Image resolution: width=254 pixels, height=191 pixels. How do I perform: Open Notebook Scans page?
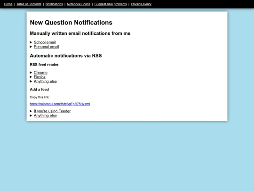79,4
